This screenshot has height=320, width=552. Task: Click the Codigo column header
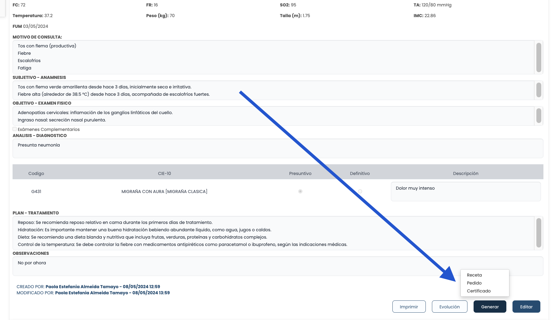36,173
